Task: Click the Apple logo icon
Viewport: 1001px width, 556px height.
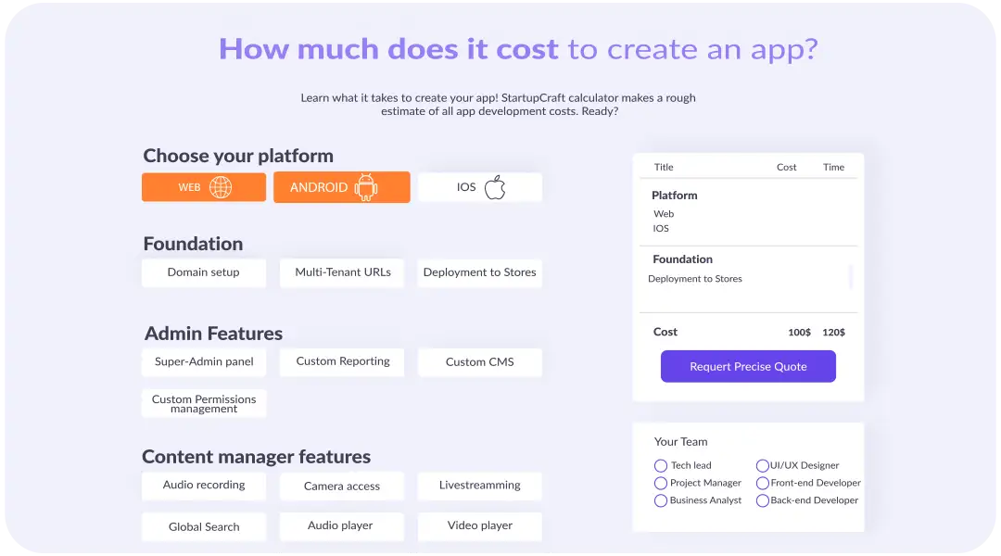Action: pos(495,187)
